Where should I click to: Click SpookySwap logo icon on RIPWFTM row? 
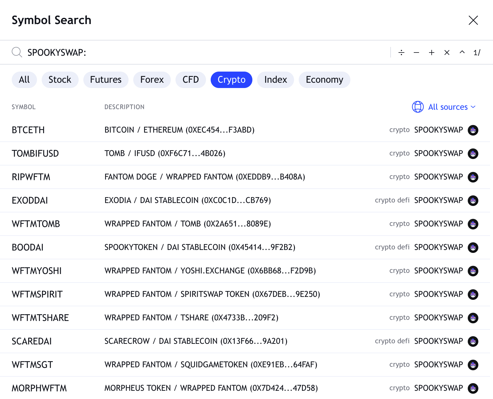473,177
